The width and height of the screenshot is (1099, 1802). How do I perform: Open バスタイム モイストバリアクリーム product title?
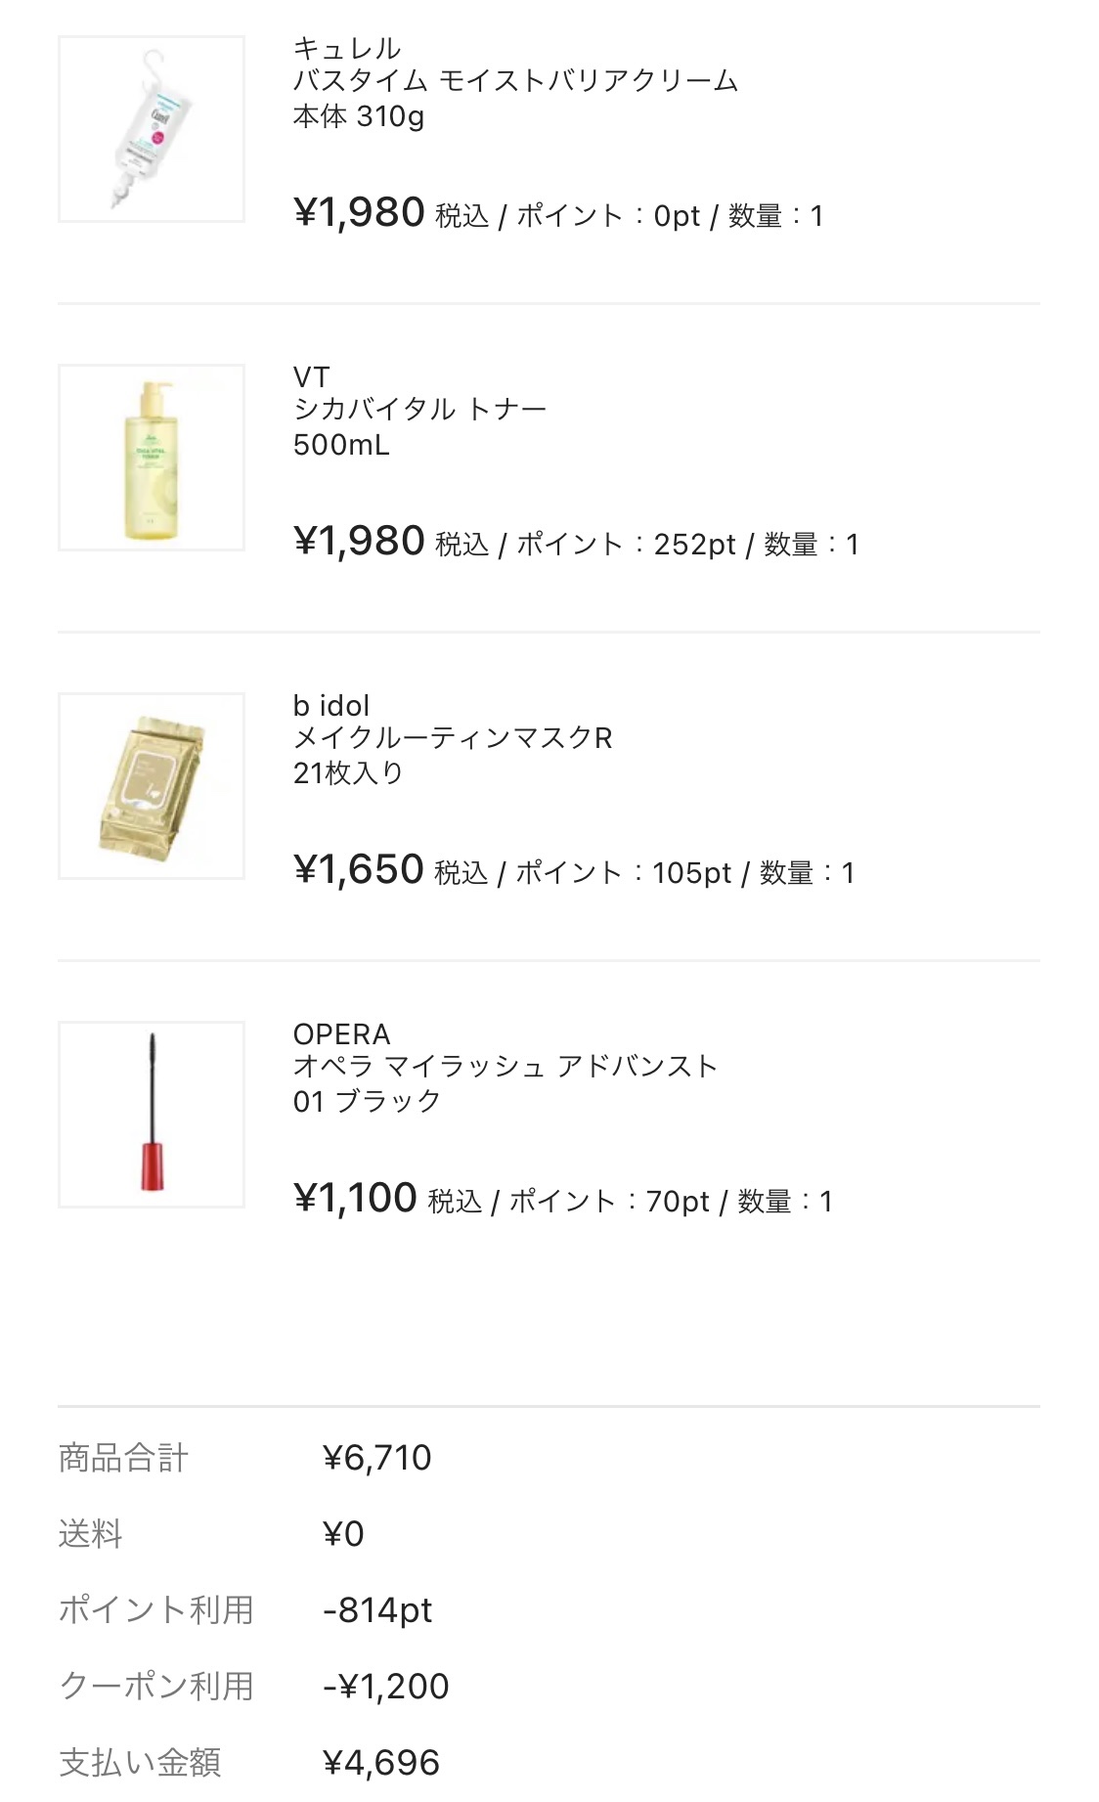click(x=515, y=81)
